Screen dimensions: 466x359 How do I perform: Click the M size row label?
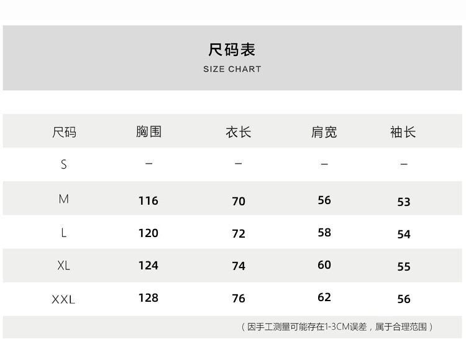coord(63,199)
